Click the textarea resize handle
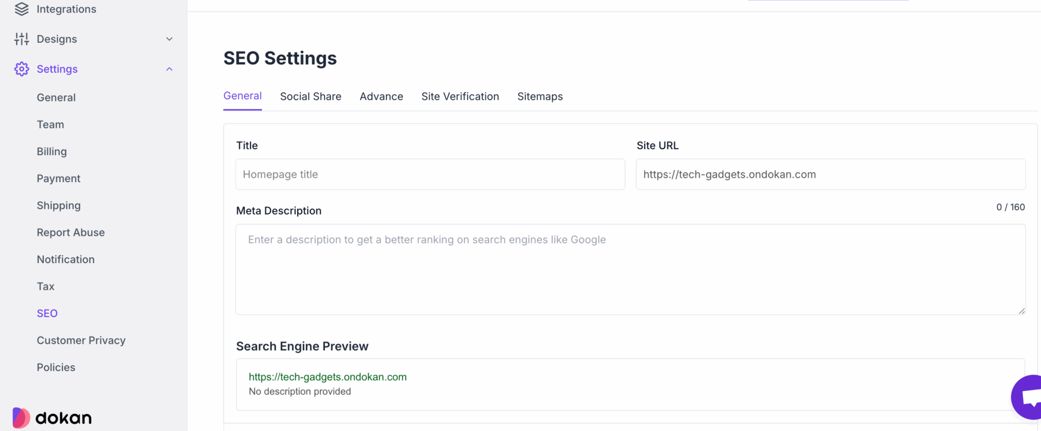The image size is (1041, 431). tap(1021, 311)
